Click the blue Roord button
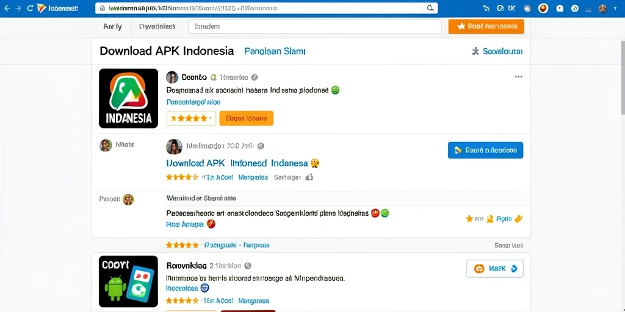625x312 pixels. tap(485, 150)
